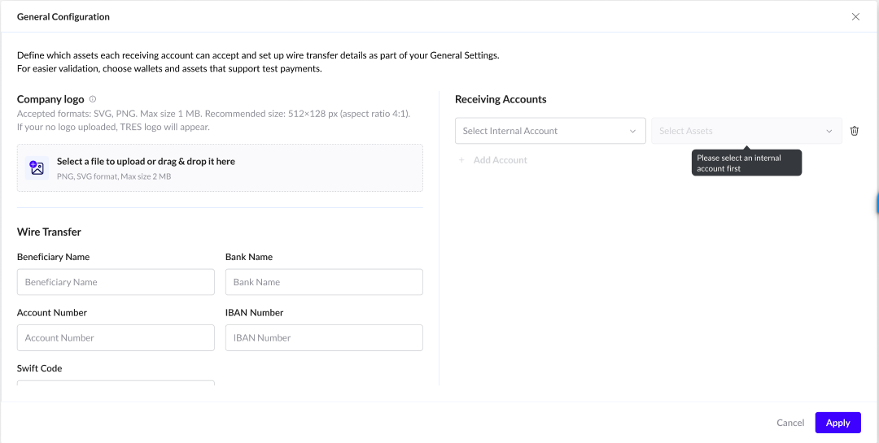Click the info icon beside Company logo
Image resolution: width=879 pixels, height=443 pixels.
93,99
